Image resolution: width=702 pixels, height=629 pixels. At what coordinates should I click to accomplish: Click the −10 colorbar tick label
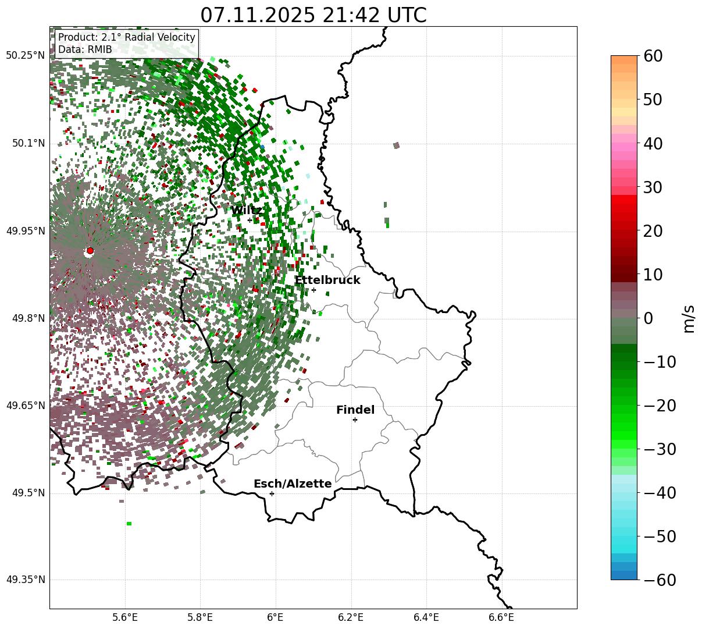[660, 361]
